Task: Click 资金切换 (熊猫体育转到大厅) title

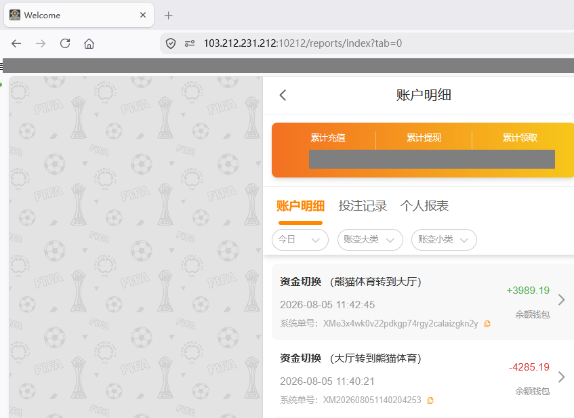Action: click(350, 282)
